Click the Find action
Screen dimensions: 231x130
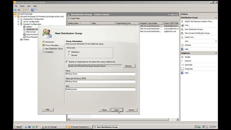tap(187, 25)
